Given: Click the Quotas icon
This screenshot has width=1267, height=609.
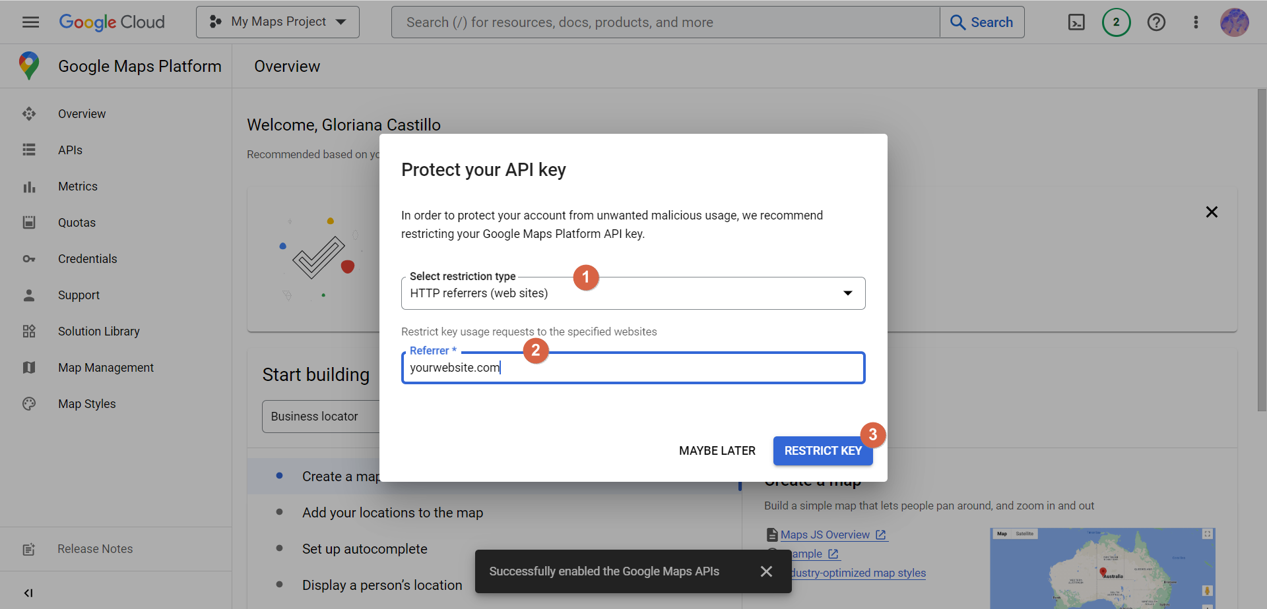Looking at the screenshot, I should tap(29, 223).
